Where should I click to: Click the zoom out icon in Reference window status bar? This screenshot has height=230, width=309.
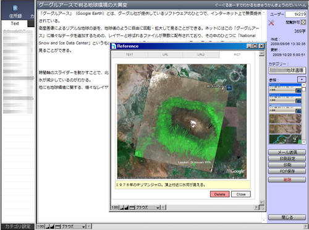click(122, 207)
